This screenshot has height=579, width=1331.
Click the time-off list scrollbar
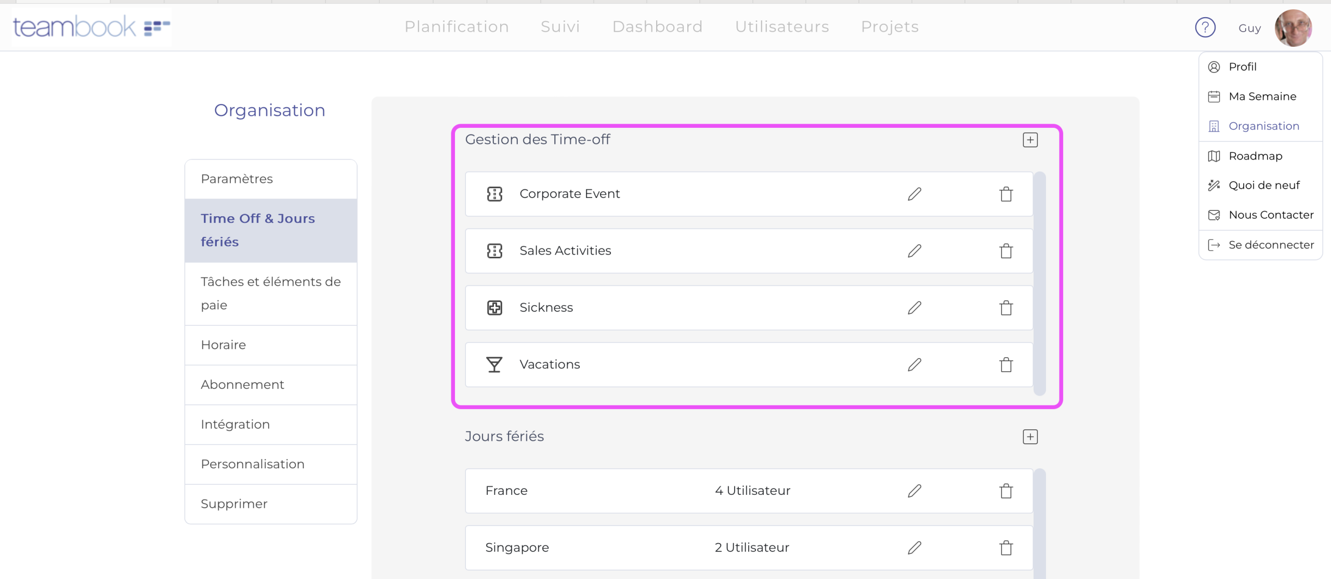pyautogui.click(x=1039, y=283)
